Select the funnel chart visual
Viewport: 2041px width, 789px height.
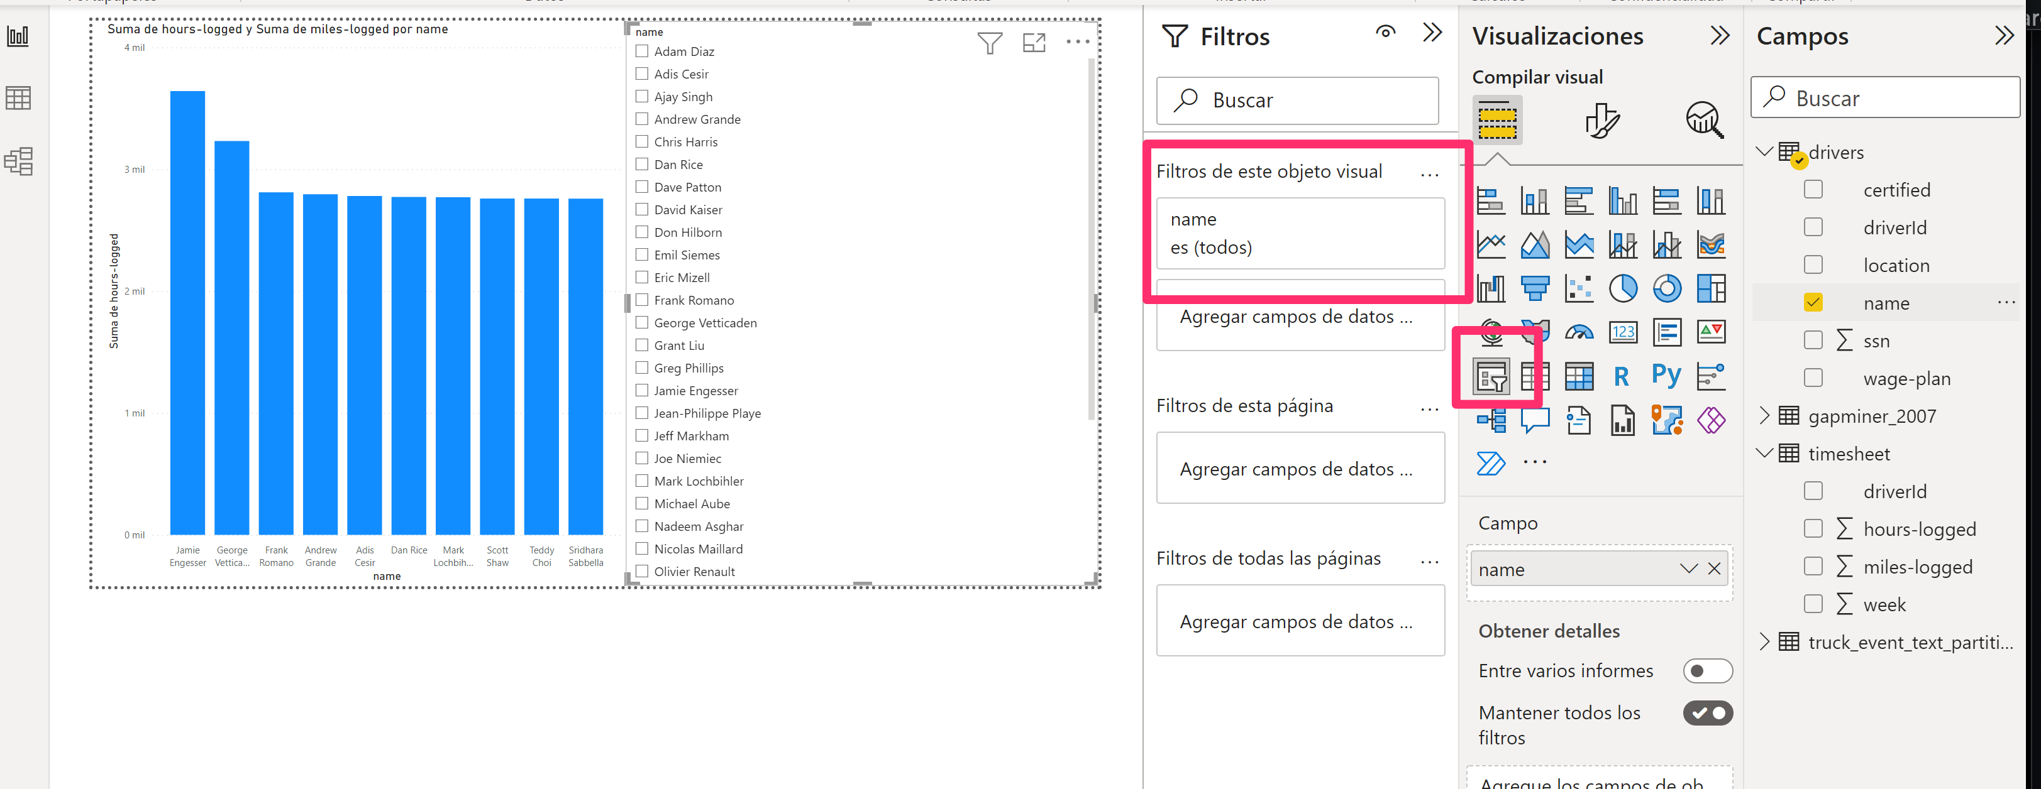1535,289
